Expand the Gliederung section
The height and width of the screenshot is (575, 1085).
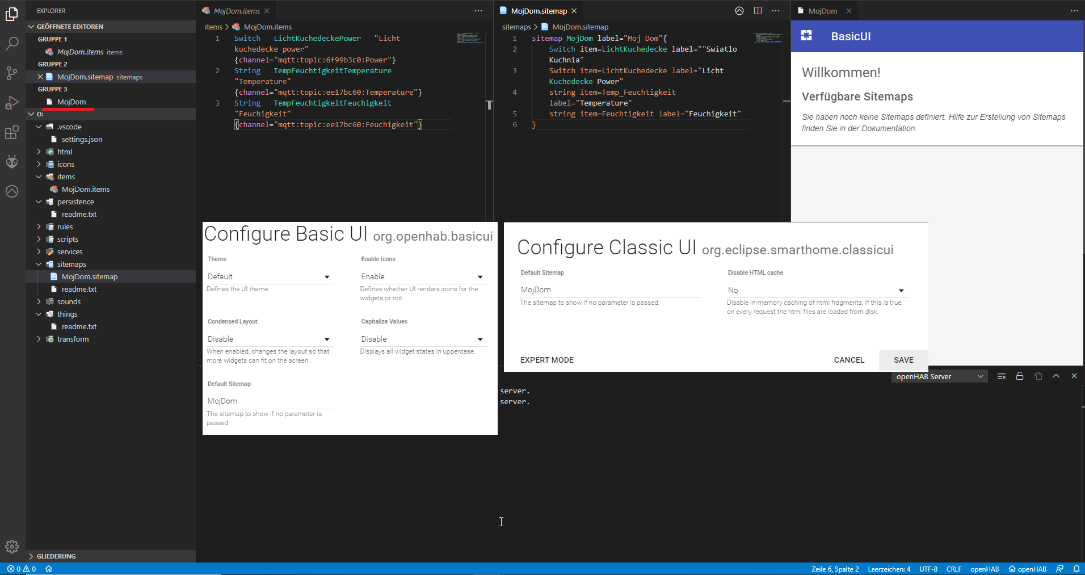(x=111, y=556)
